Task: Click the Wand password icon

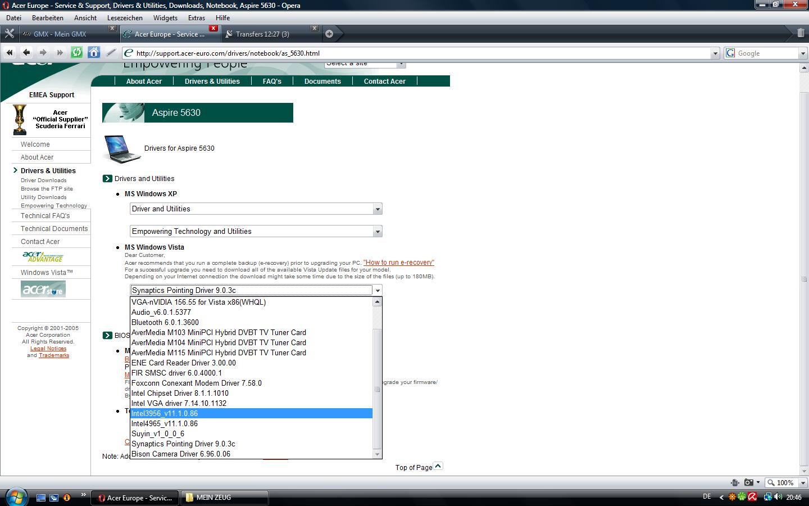Action: (x=111, y=53)
